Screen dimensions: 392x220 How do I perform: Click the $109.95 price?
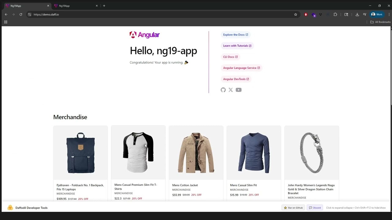click(62, 199)
